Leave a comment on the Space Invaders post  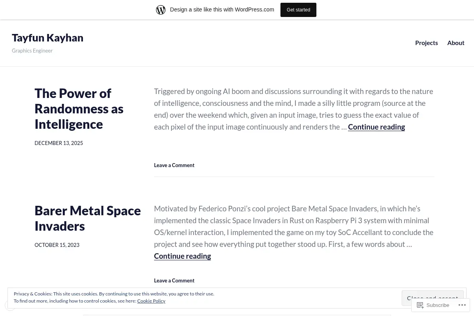[x=174, y=280]
